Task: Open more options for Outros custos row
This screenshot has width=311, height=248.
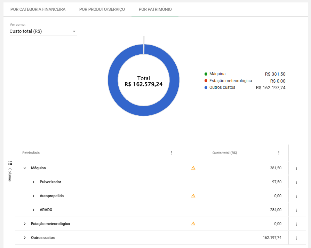Action: click(x=296, y=238)
